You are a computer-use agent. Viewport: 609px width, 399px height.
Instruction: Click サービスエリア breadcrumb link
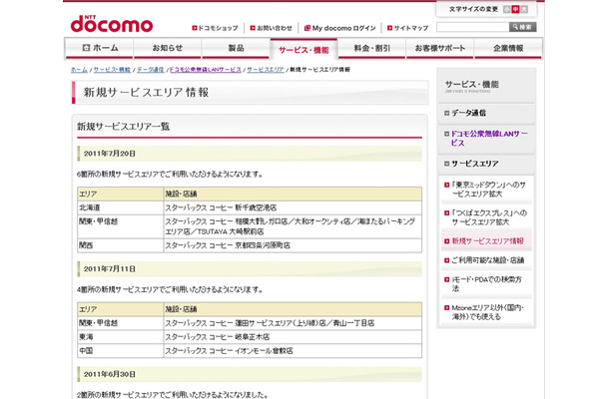[x=266, y=70]
